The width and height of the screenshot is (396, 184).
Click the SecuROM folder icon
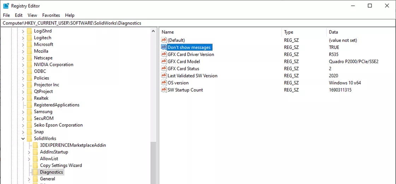(x=30, y=118)
